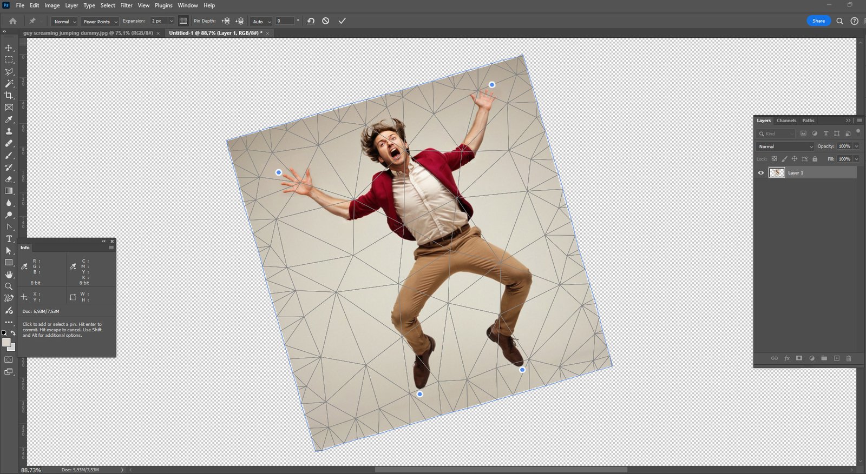Click the Share button

coord(818,21)
